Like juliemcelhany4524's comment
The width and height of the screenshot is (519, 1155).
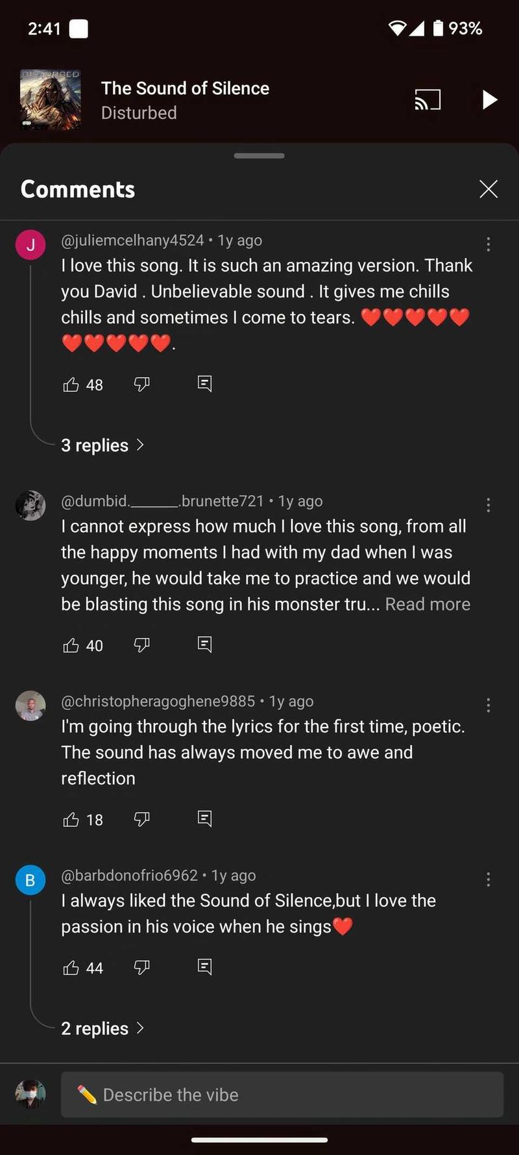pos(71,385)
